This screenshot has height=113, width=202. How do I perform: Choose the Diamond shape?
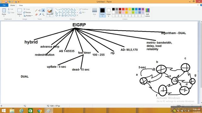(60, 13)
